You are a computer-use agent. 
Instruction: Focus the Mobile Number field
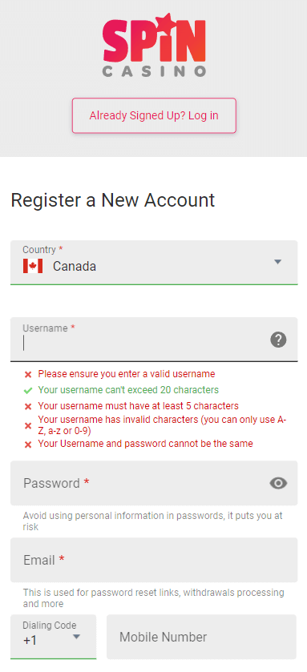201,637
